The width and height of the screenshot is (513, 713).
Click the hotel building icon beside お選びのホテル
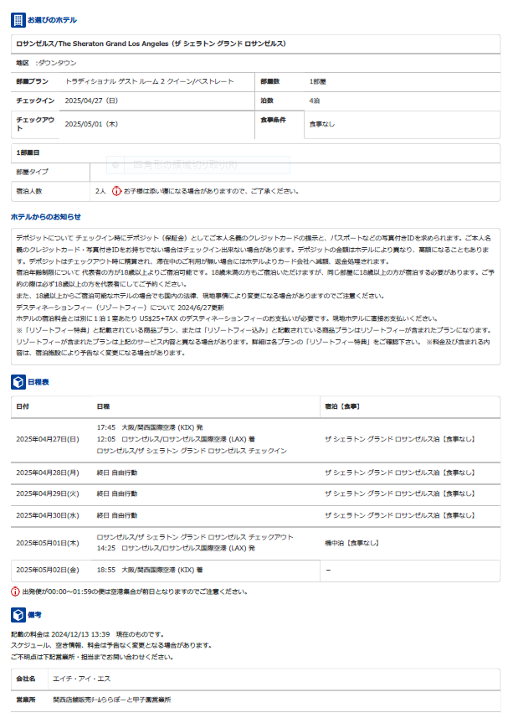click(18, 20)
